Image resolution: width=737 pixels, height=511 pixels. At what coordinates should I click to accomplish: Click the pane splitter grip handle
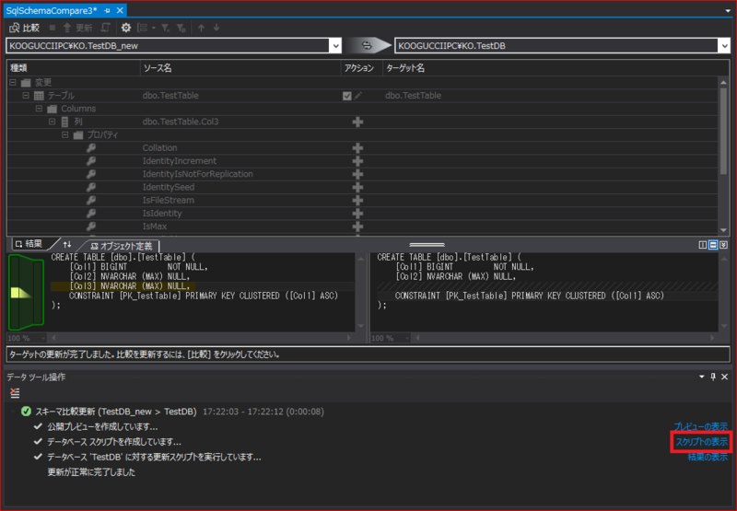(x=427, y=245)
